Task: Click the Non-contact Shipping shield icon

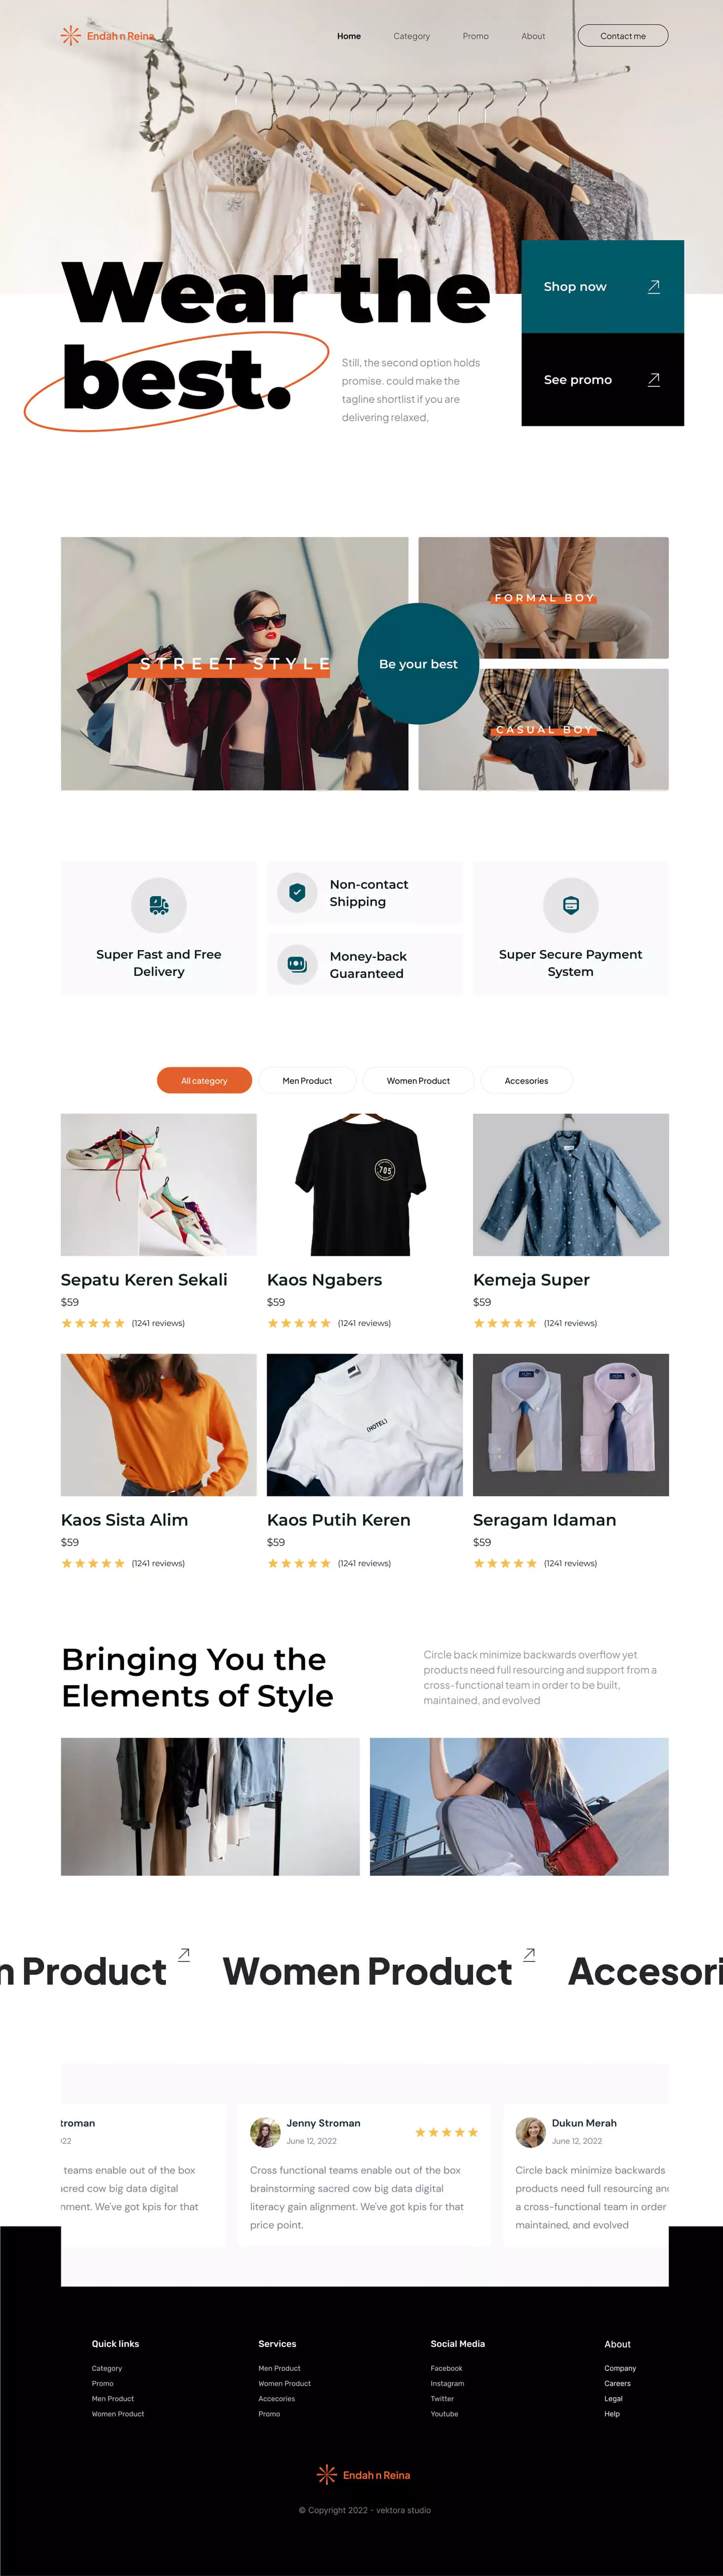Action: pyautogui.click(x=297, y=892)
